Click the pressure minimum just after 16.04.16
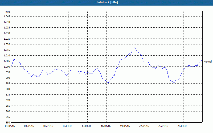Image resolution: width=213 pixels, height=133 pixels. coord(108,83)
